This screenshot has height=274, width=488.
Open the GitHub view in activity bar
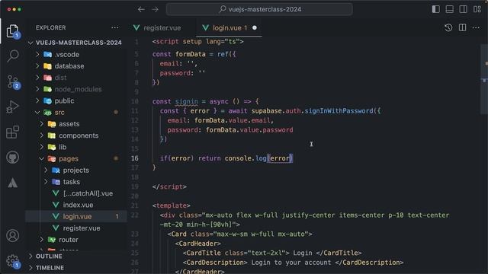pos(13,158)
